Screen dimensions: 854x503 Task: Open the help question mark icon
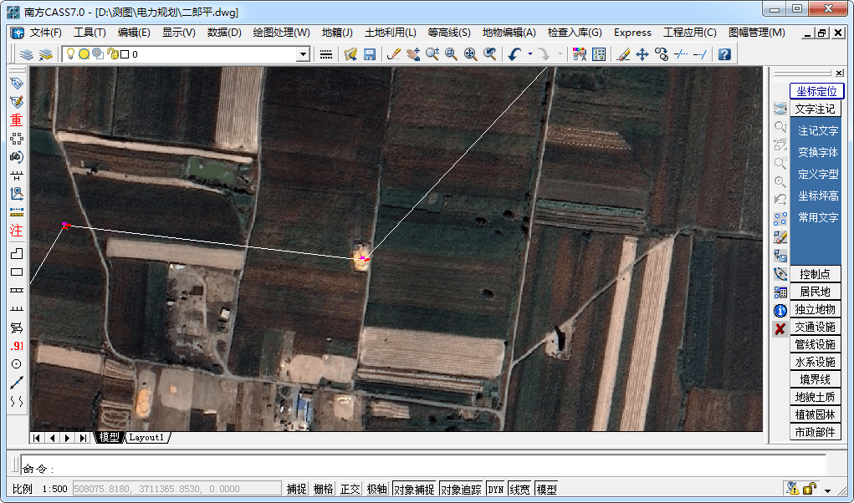click(724, 54)
